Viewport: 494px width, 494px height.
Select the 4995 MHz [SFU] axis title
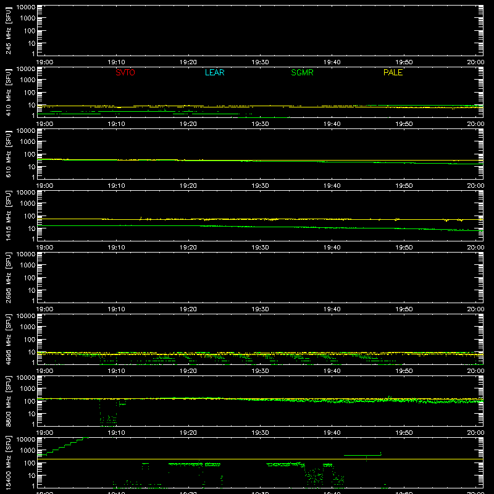tap(8, 339)
